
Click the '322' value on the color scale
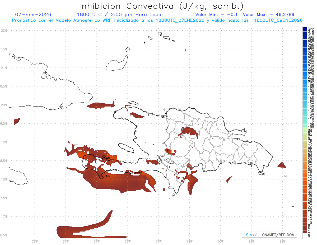(311, 29)
